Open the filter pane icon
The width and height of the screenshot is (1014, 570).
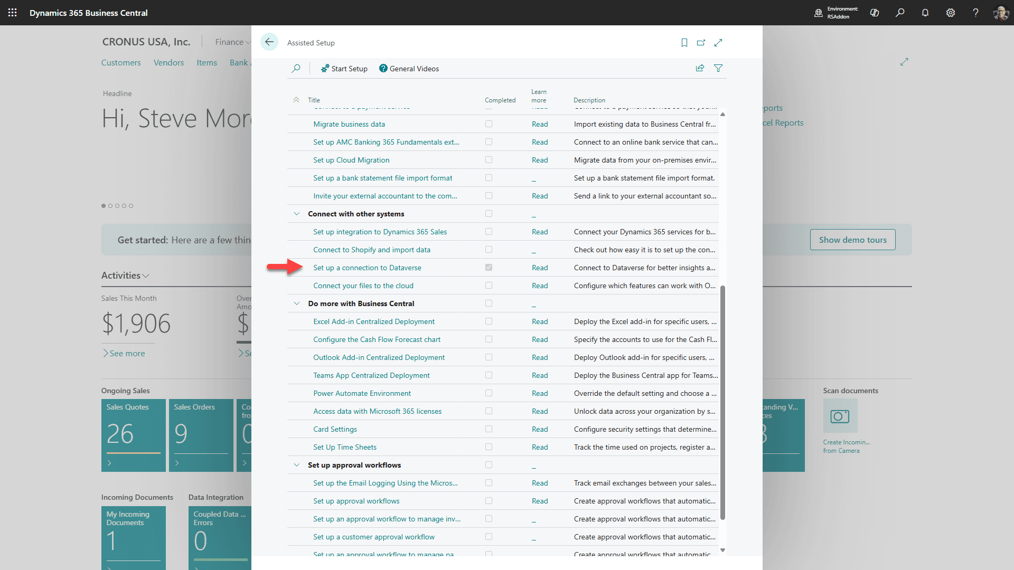tap(718, 68)
